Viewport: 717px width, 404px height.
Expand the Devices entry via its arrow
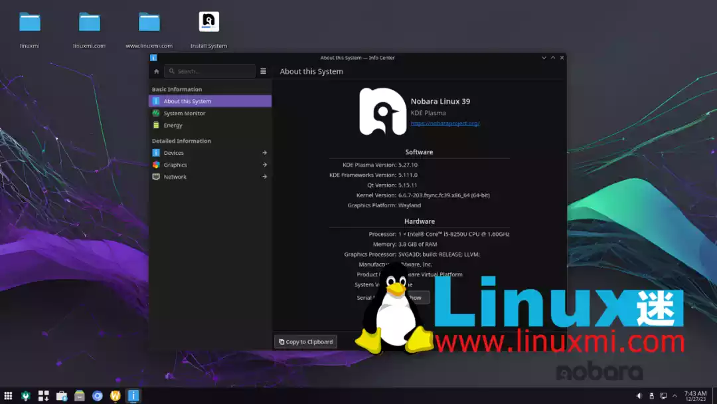click(265, 152)
